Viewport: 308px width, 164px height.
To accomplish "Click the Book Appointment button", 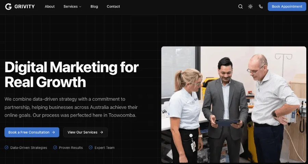I will coord(287,7).
